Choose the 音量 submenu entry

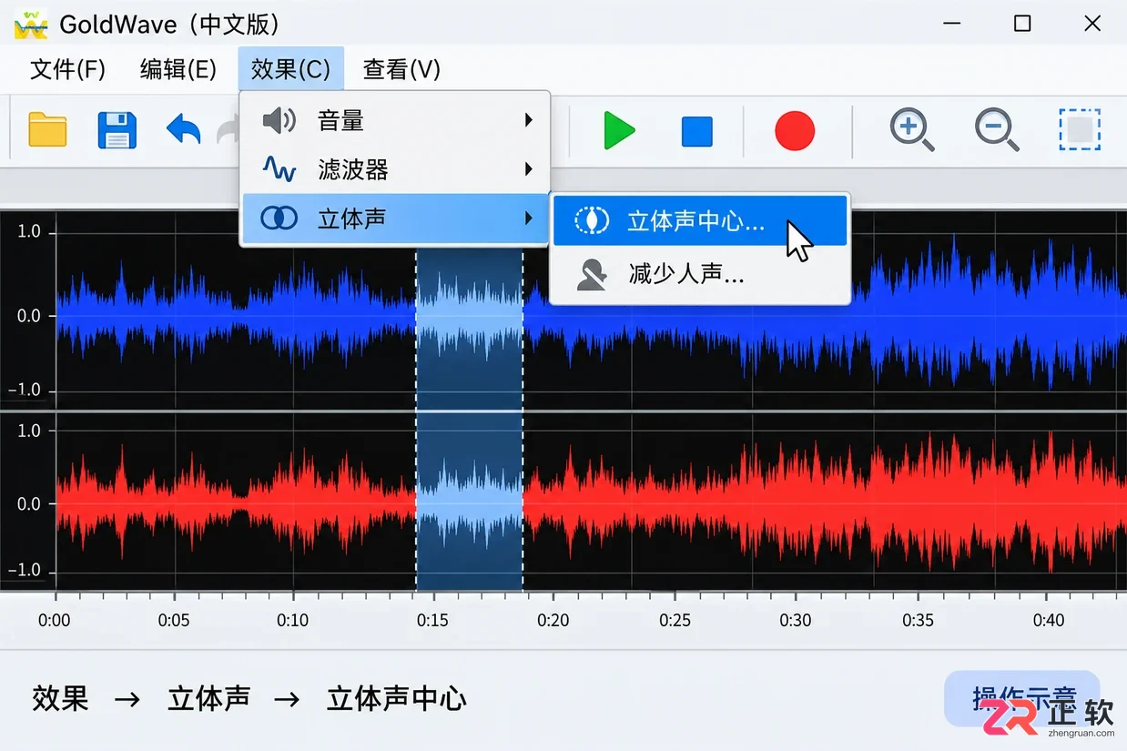[395, 120]
